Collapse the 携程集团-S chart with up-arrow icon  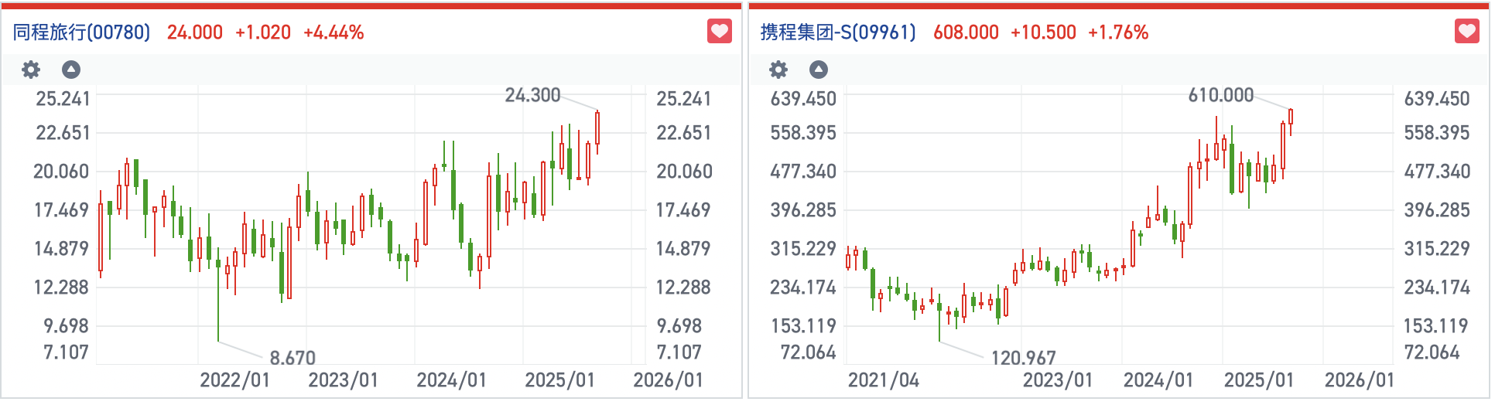[819, 70]
